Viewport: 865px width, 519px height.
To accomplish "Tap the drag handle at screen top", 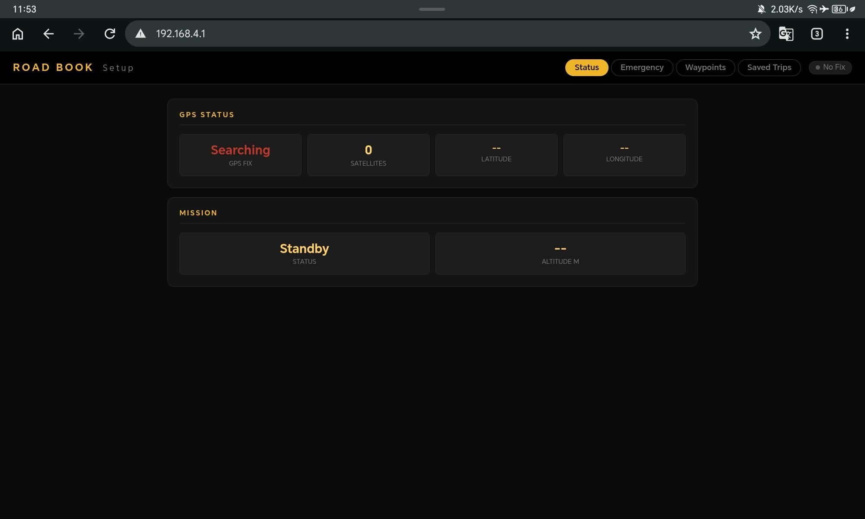I will click(432, 9).
